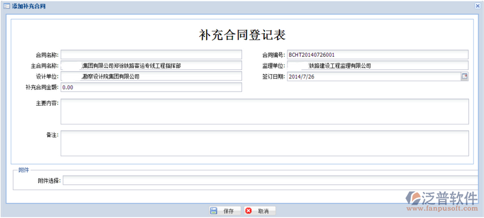Click the 附件 group label

pos(24,170)
